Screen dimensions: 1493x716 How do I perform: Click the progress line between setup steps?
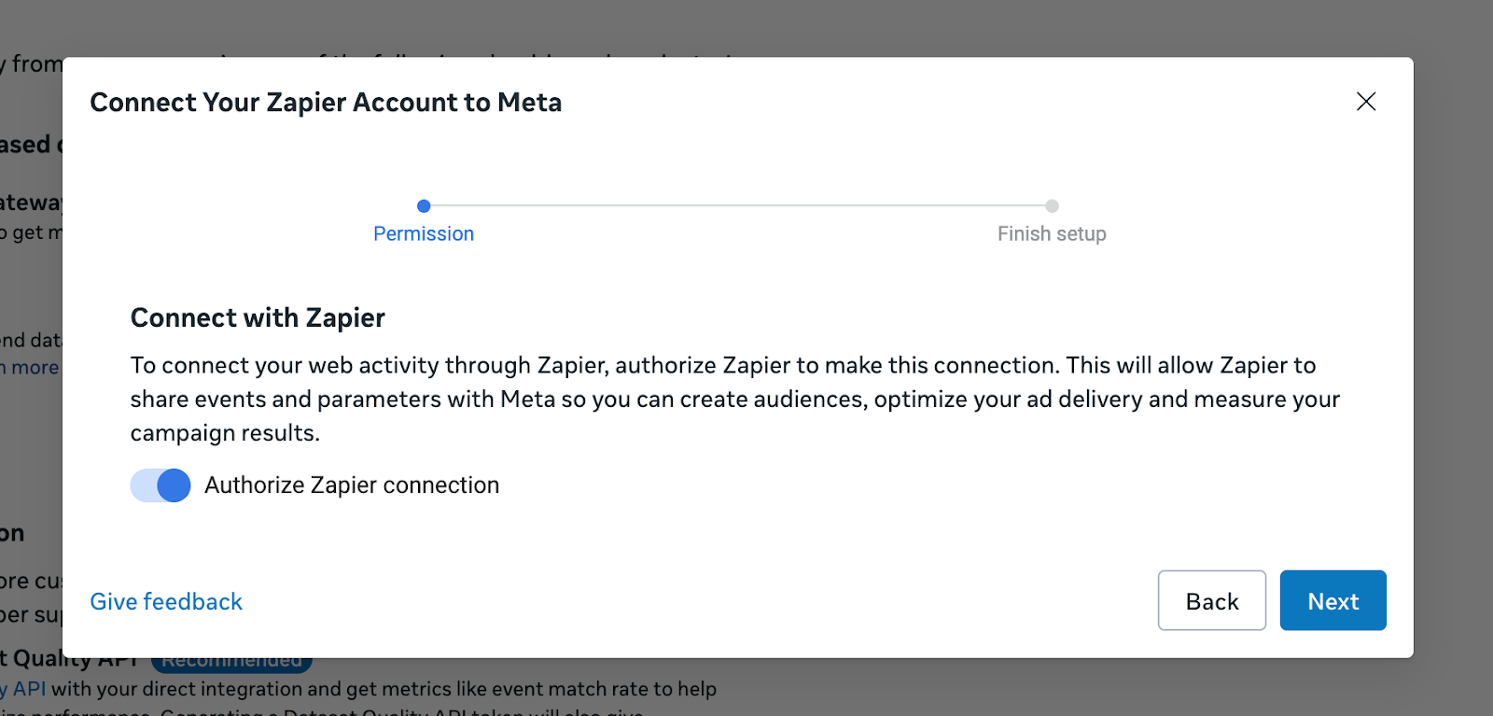click(x=737, y=206)
